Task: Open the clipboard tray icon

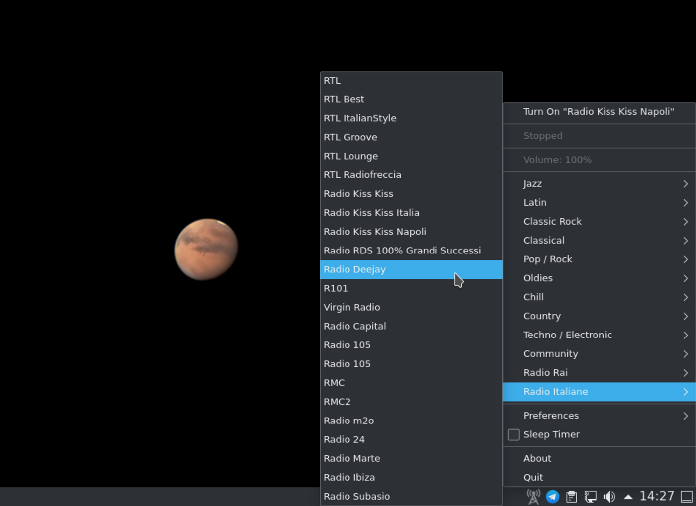Action: (571, 496)
